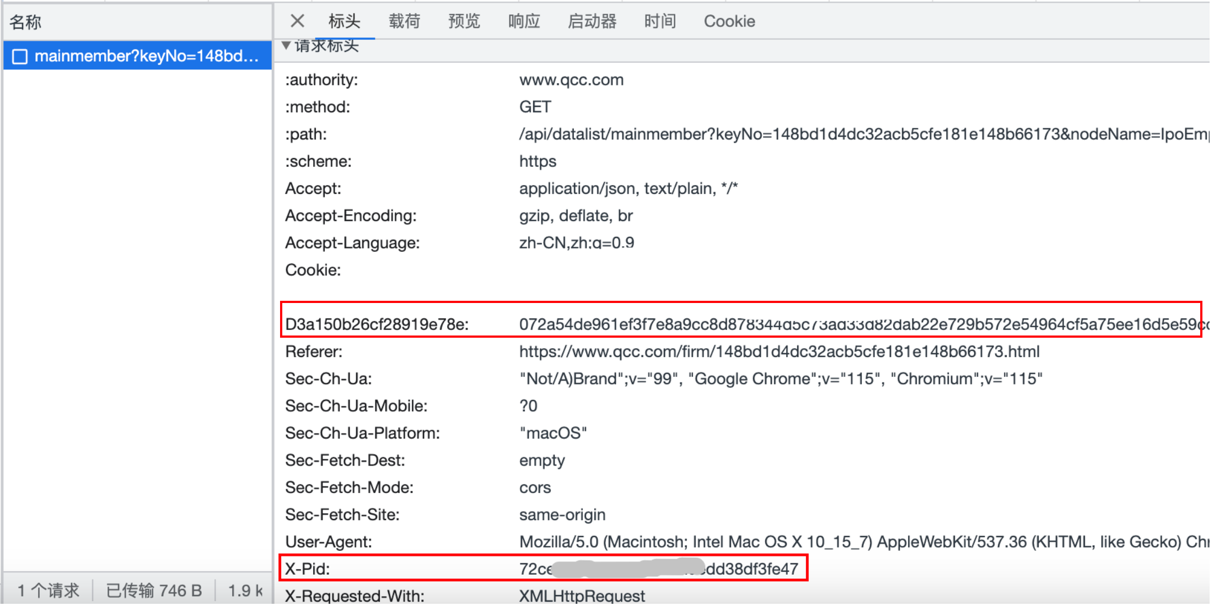Open the 启动器 tab
The image size is (1214, 606).
tap(592, 21)
